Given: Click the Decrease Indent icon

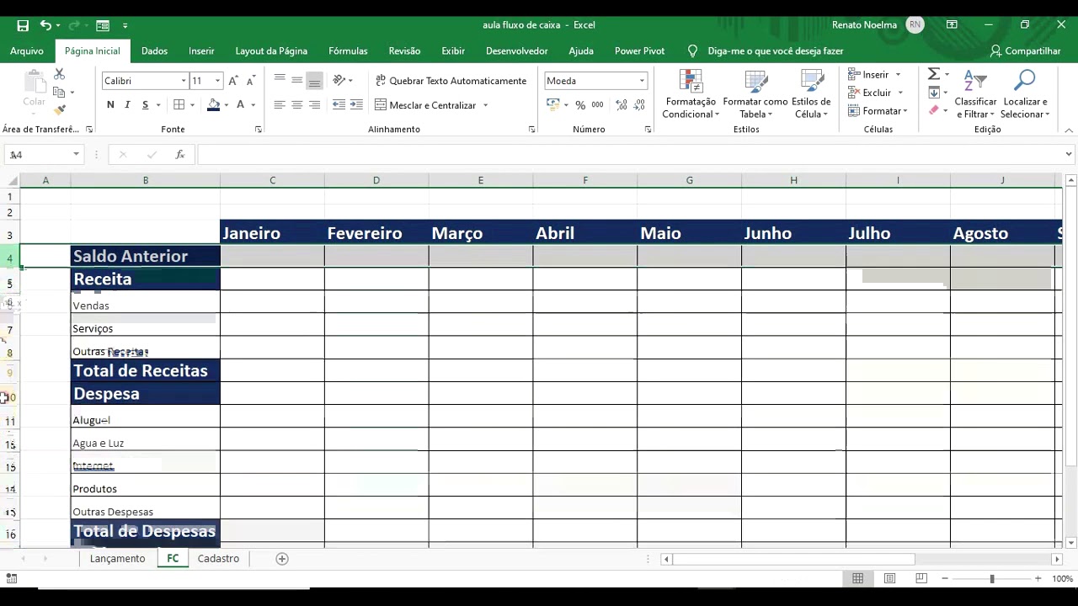Looking at the screenshot, I should [339, 105].
